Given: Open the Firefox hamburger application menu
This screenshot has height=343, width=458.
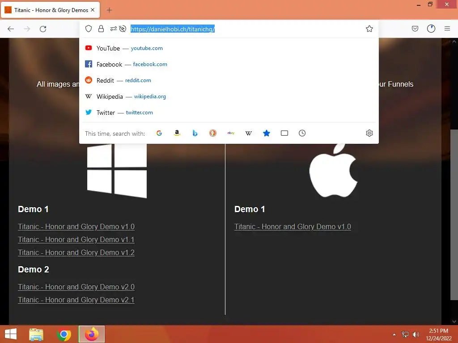Looking at the screenshot, I should pyautogui.click(x=447, y=29).
